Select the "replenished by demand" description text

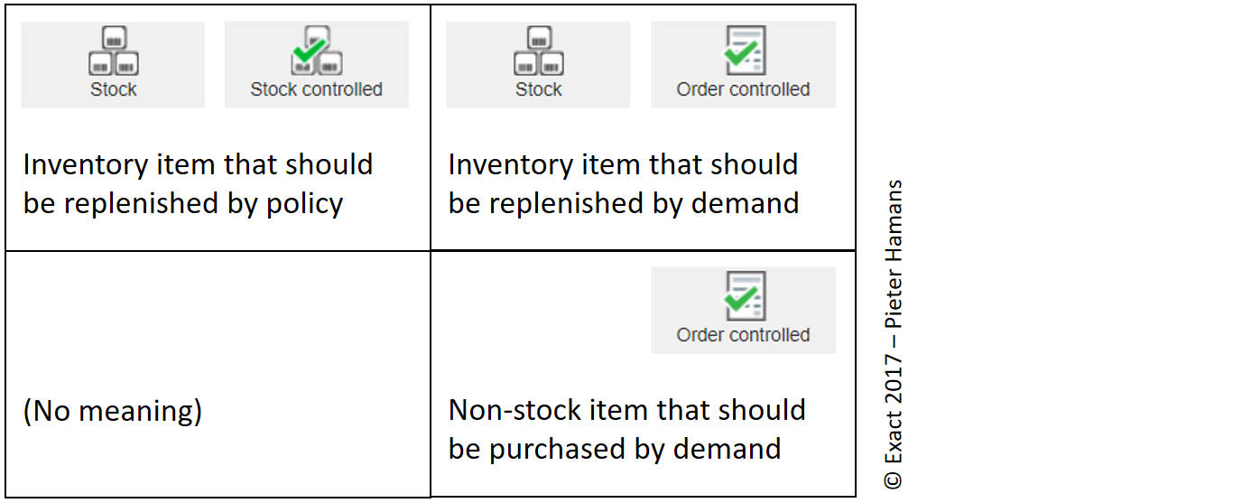tap(623, 203)
